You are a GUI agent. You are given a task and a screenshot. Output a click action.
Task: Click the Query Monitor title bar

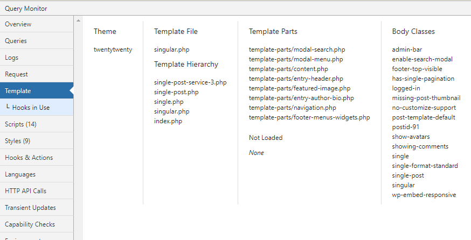point(235,9)
